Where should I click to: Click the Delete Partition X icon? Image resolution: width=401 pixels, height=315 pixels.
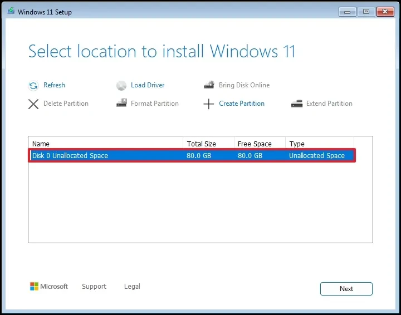[x=33, y=104]
